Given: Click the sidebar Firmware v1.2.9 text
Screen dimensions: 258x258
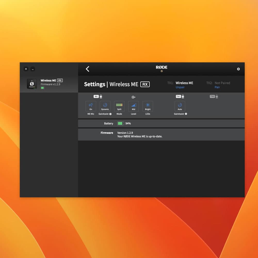Looking at the screenshot, I should (51, 84).
